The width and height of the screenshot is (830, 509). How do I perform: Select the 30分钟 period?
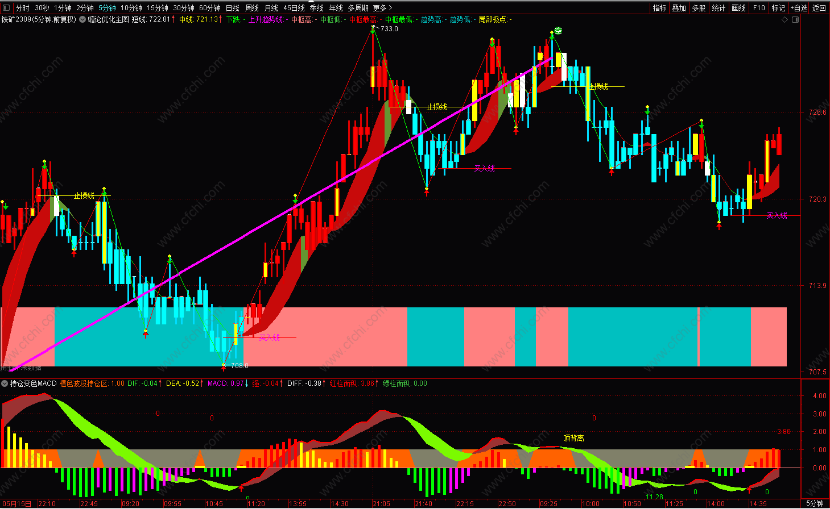pyautogui.click(x=183, y=8)
